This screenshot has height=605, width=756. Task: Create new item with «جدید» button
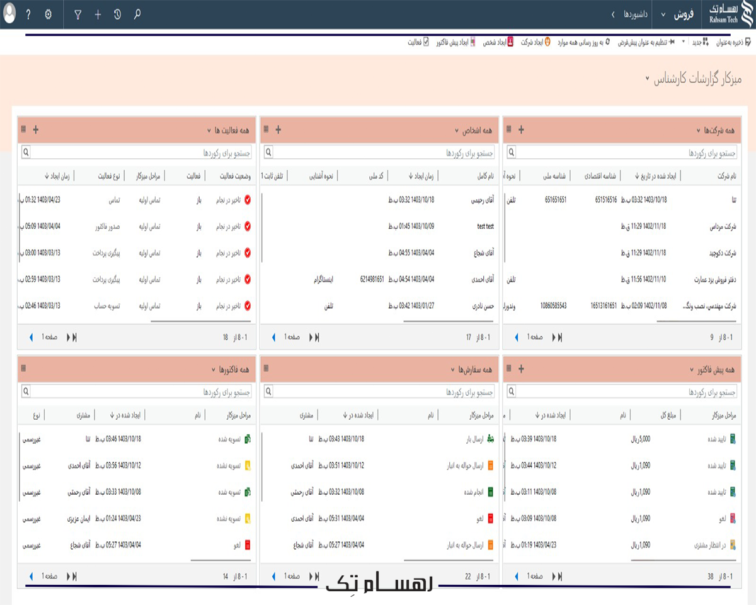pos(704,42)
